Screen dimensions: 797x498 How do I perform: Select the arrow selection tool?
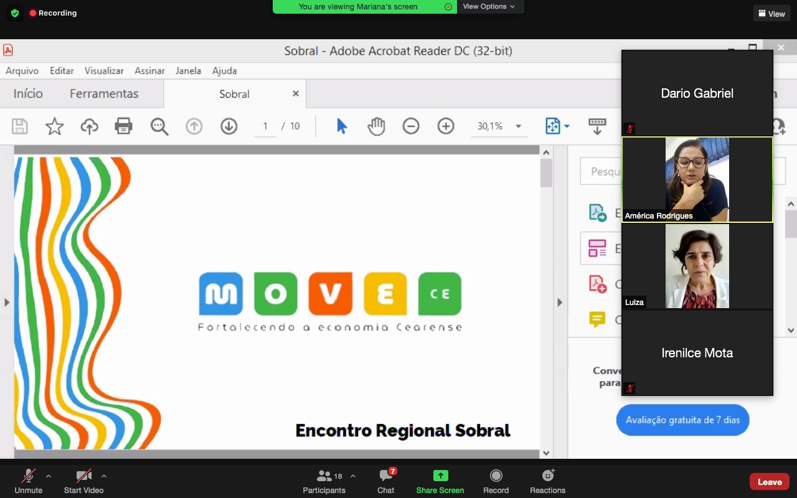(341, 126)
